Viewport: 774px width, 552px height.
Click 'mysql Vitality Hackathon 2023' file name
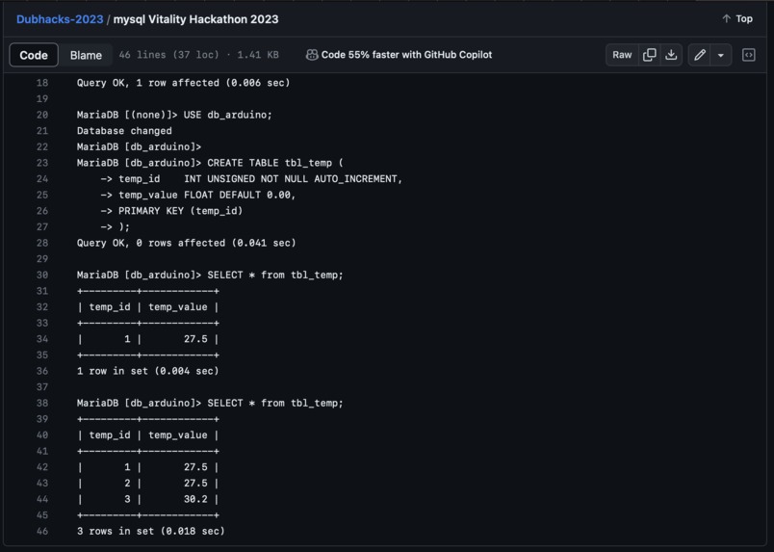tap(196, 19)
